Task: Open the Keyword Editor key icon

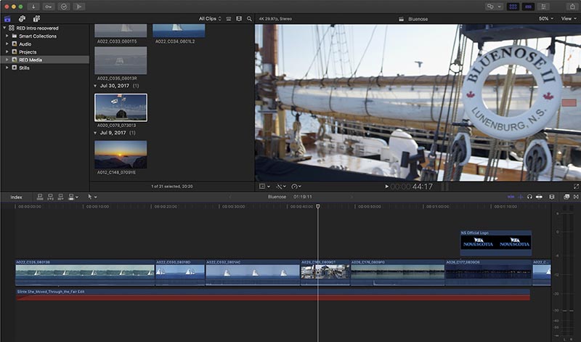Action: (48, 7)
